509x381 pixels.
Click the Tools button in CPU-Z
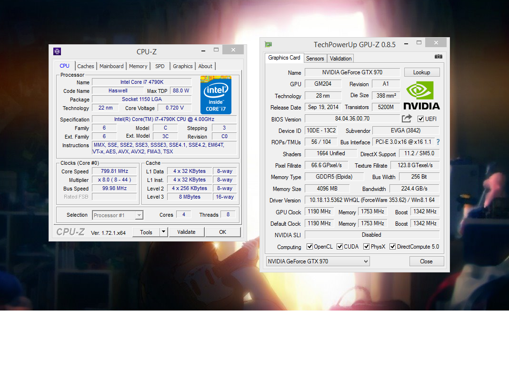(x=146, y=232)
